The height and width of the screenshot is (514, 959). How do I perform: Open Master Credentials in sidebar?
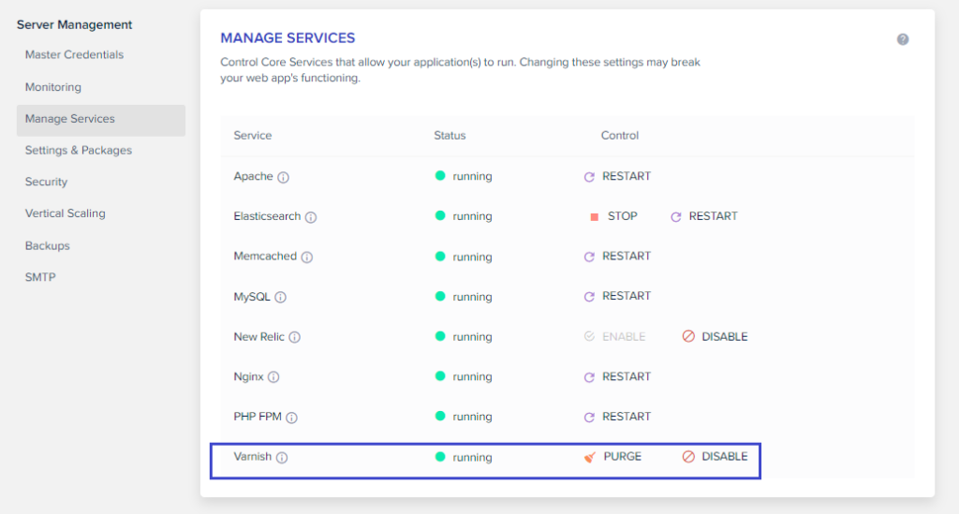pos(74,55)
